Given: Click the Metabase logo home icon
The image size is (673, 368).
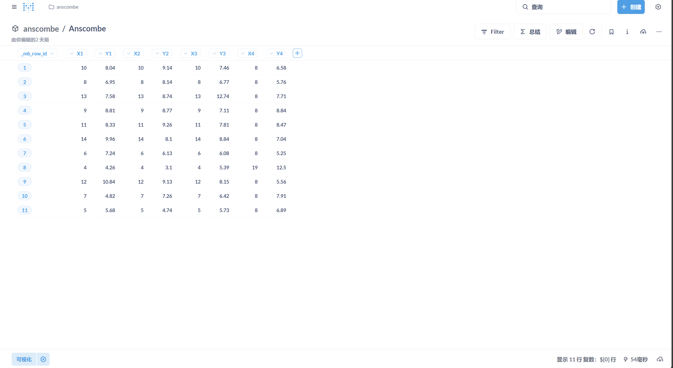Looking at the screenshot, I should click(28, 7).
